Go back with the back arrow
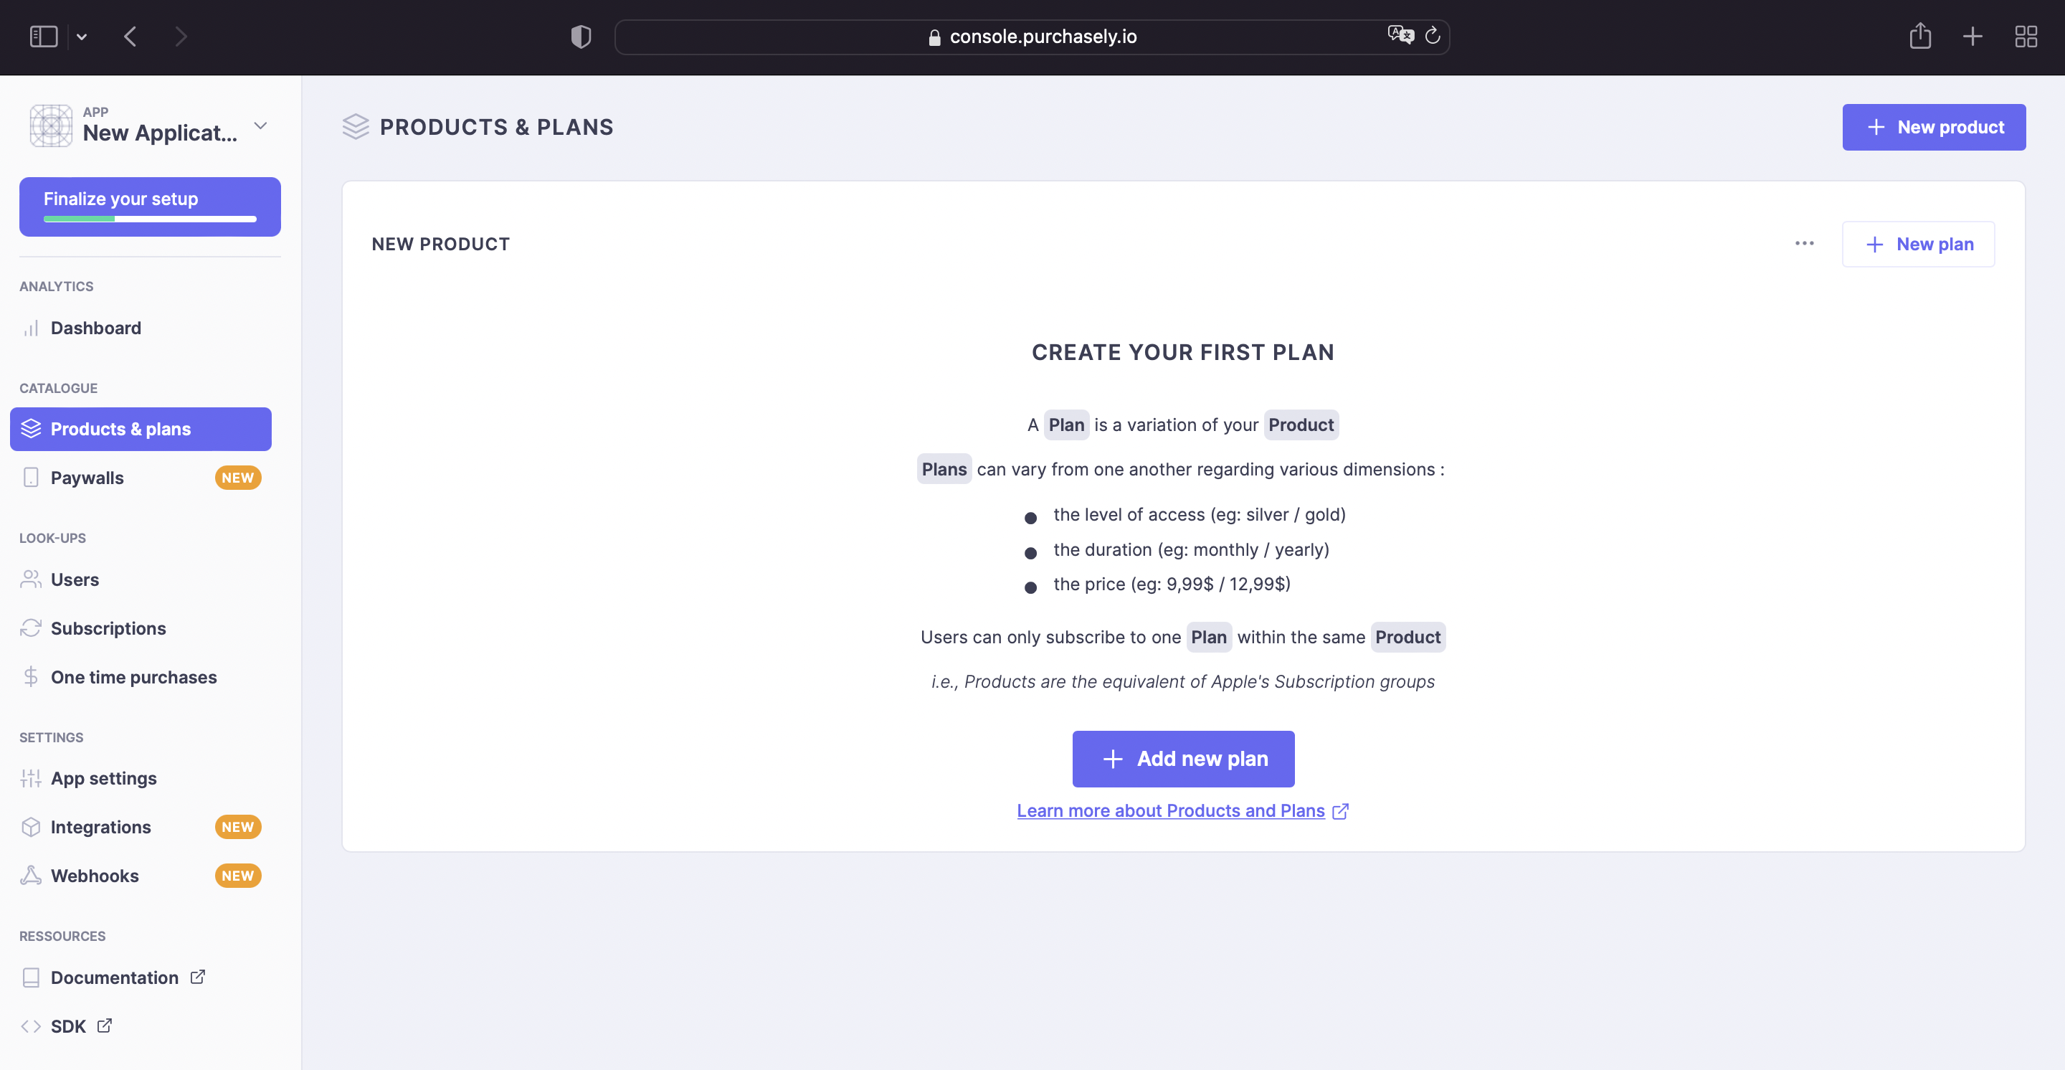Viewport: 2065px width, 1070px height. pyautogui.click(x=130, y=37)
